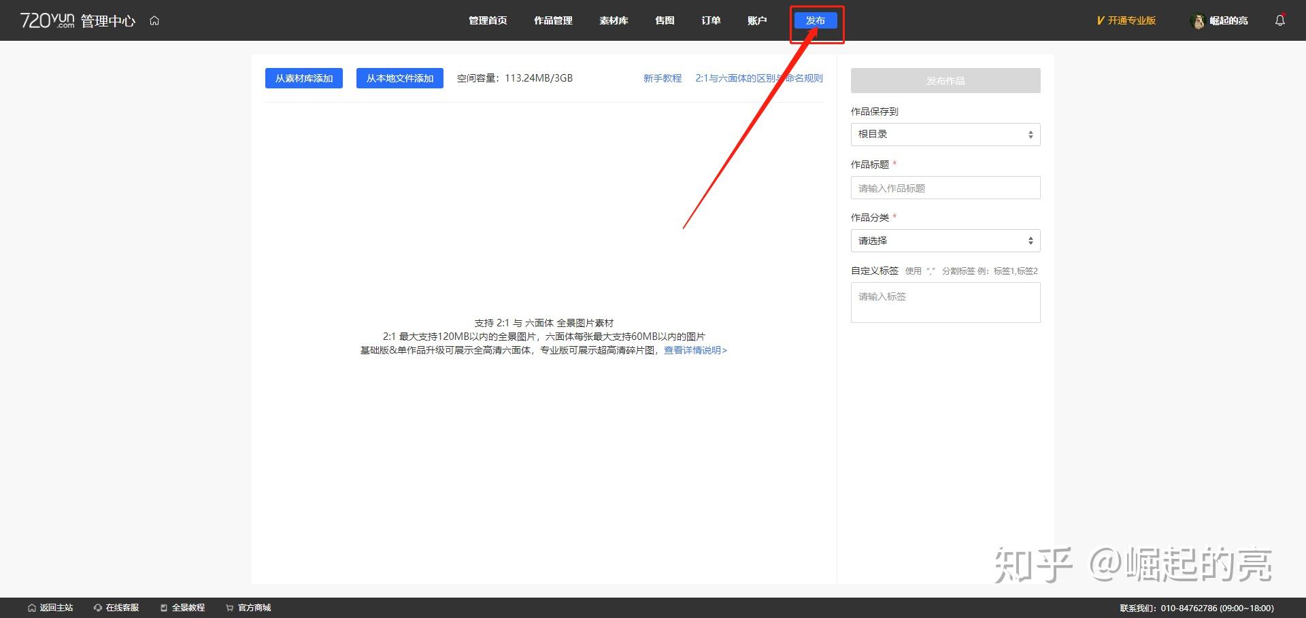The width and height of the screenshot is (1306, 618).
Task: Click the 作品标题 input field
Action: tap(945, 188)
